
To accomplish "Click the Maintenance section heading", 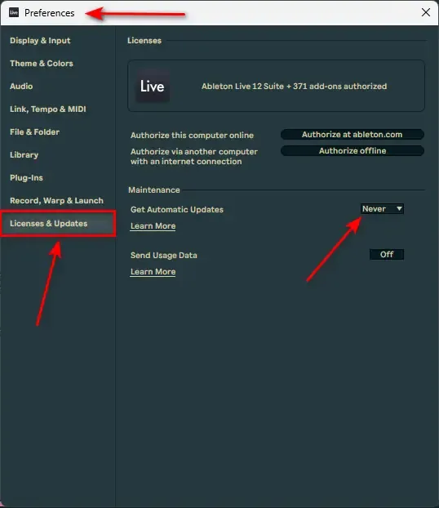I will [x=153, y=189].
